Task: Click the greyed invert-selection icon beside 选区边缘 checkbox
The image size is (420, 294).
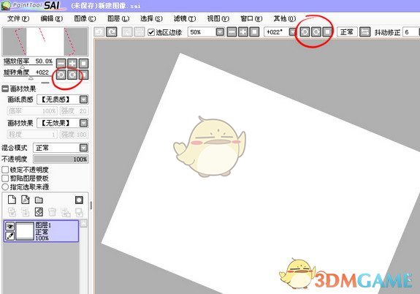Action: (x=140, y=32)
